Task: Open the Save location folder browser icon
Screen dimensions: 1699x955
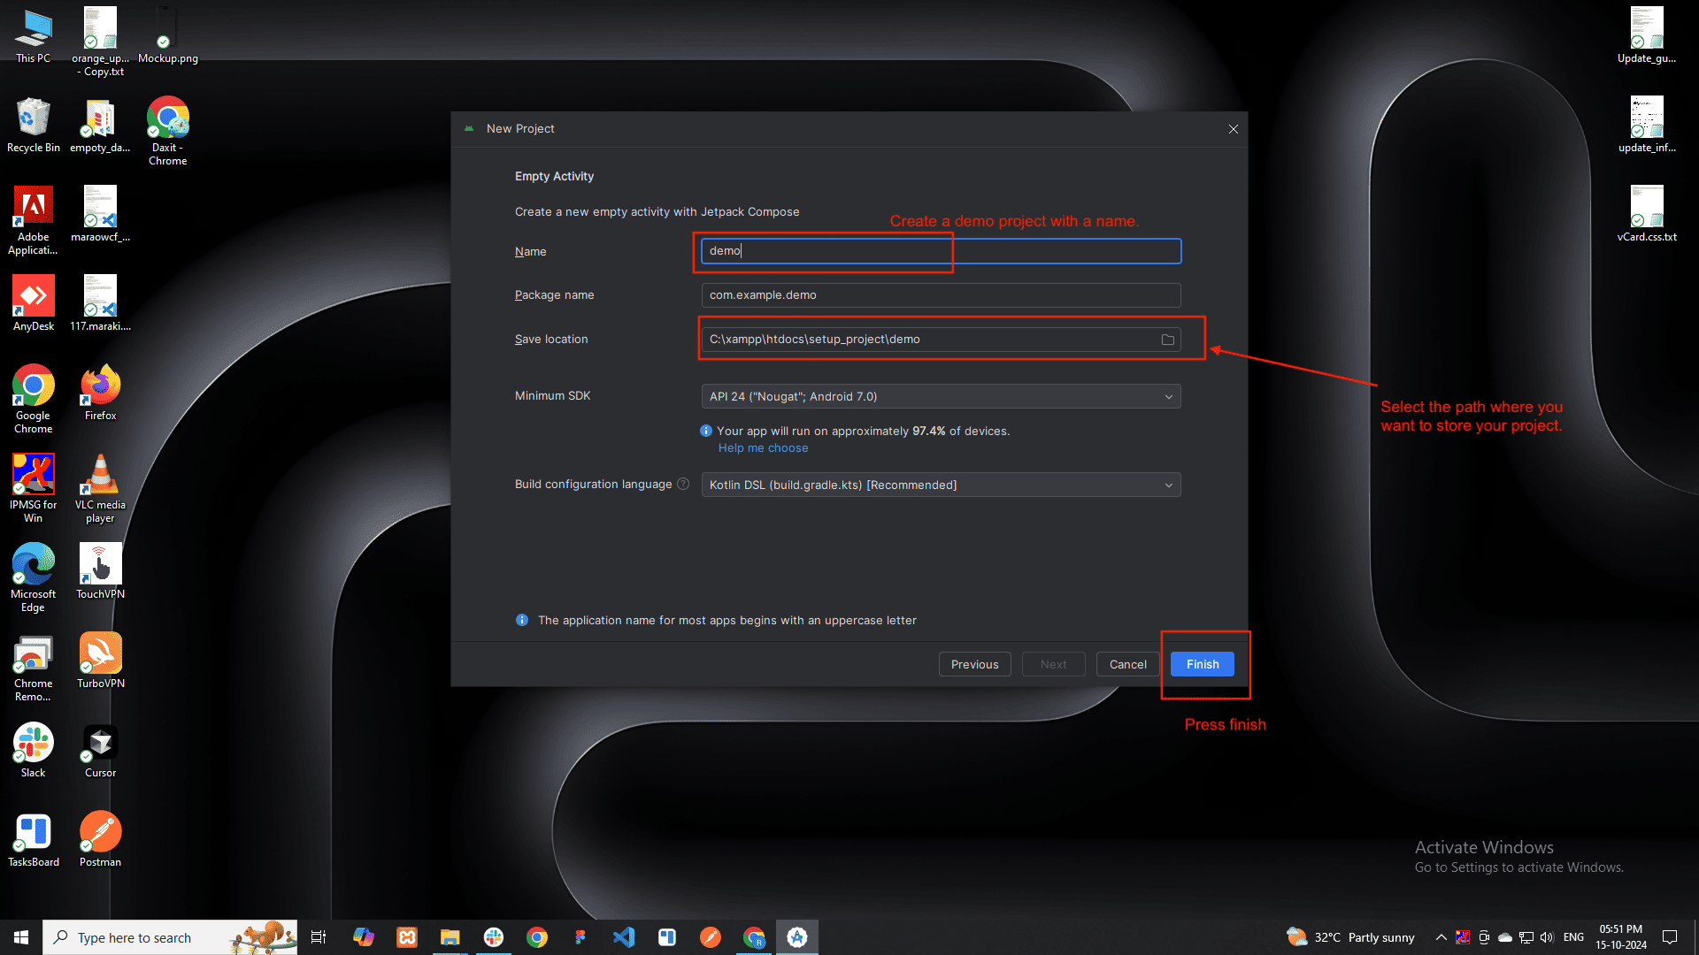Action: coord(1168,339)
